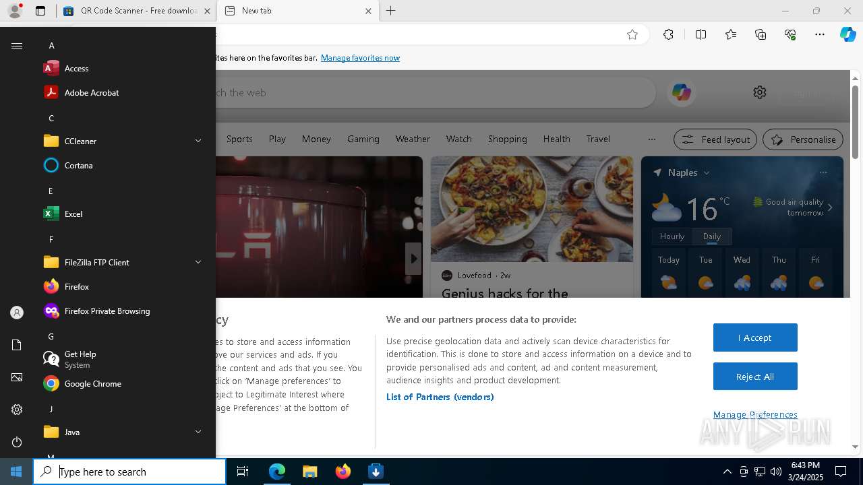The width and height of the screenshot is (863, 485).
Task: Toggle Edge split screen icon
Action: click(x=701, y=34)
